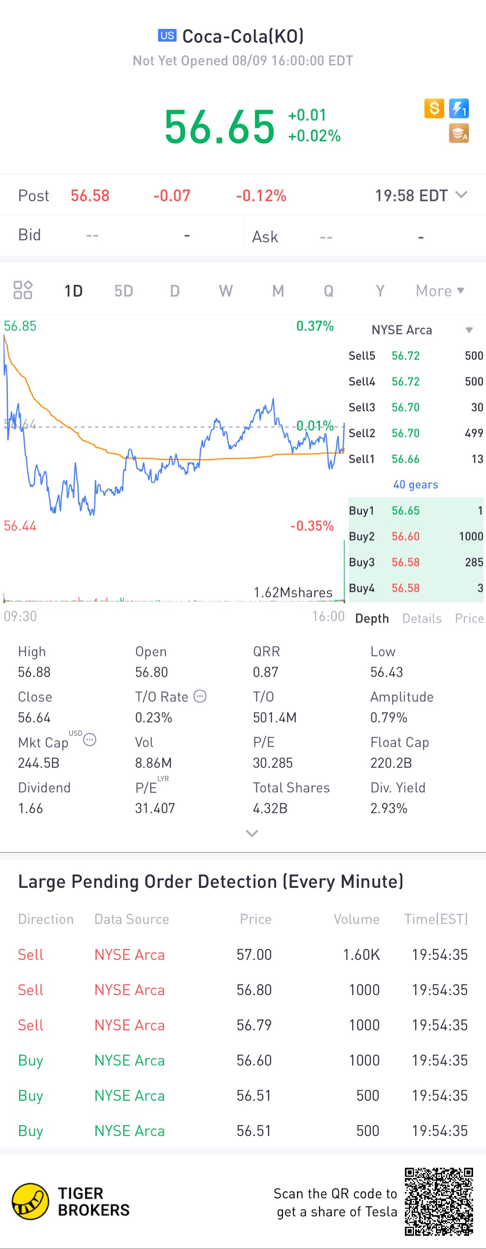Expand the post-market time dropdown chevron
Image resolution: width=486 pixels, height=1249 pixels.
coord(461,195)
